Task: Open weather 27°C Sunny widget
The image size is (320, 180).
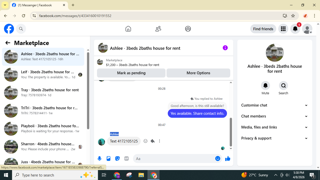Action: [255, 175]
